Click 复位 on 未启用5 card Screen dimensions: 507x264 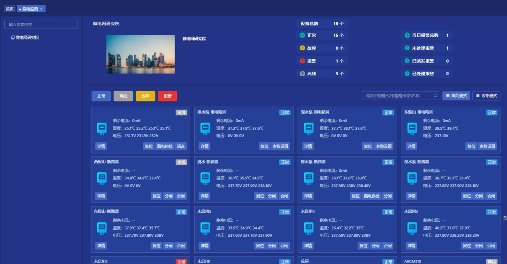point(260,246)
